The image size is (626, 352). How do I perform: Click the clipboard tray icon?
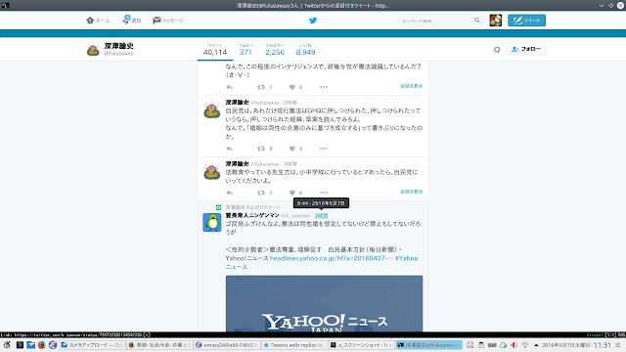click(481, 345)
